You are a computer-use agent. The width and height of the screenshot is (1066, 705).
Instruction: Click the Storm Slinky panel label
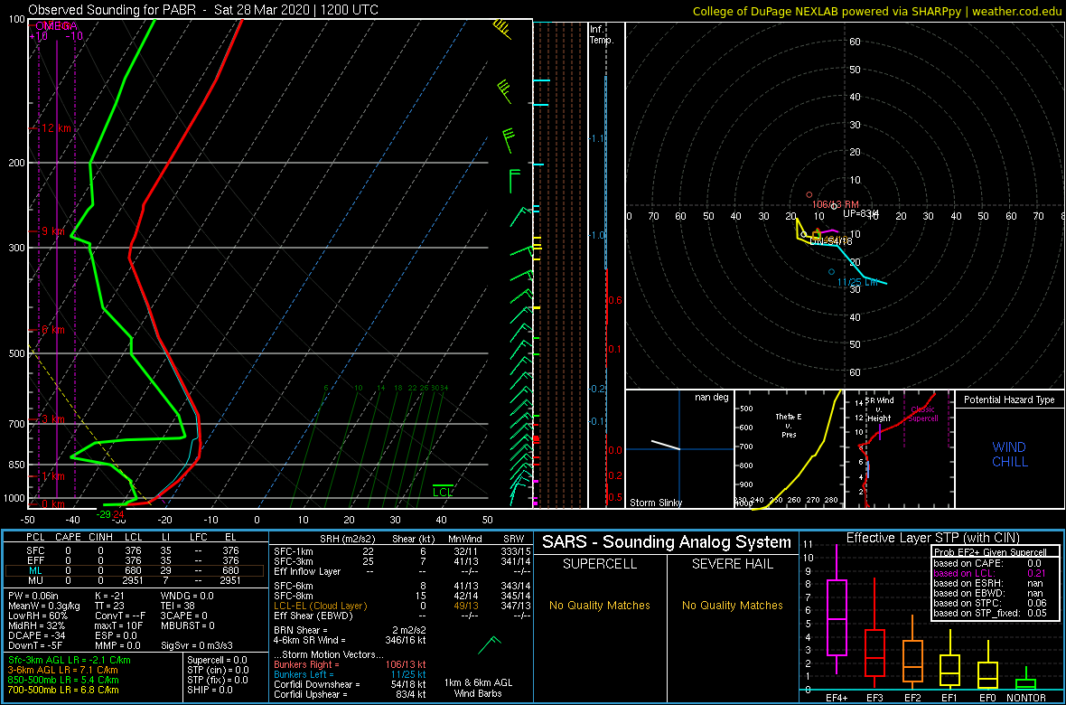[x=656, y=503]
